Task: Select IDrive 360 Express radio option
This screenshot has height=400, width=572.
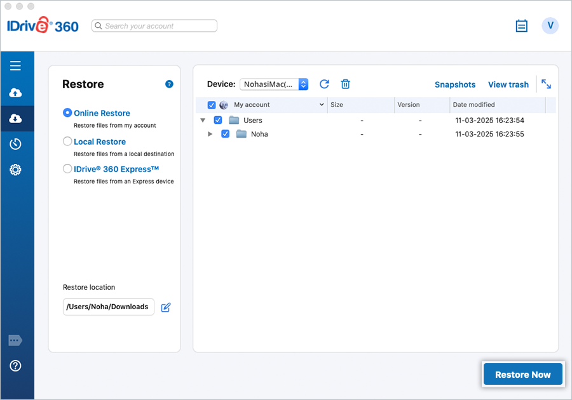Action: pos(67,169)
